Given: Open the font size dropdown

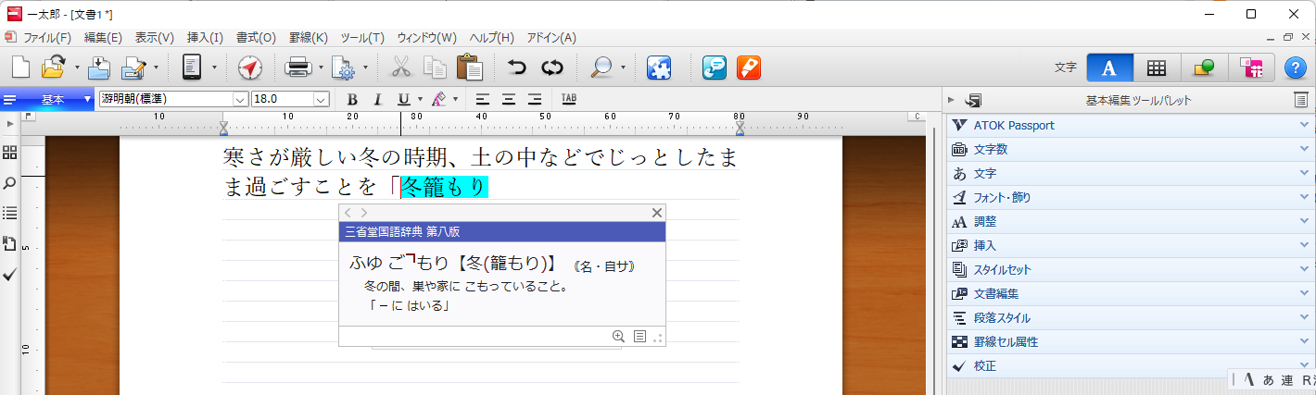Looking at the screenshot, I should point(322,99).
